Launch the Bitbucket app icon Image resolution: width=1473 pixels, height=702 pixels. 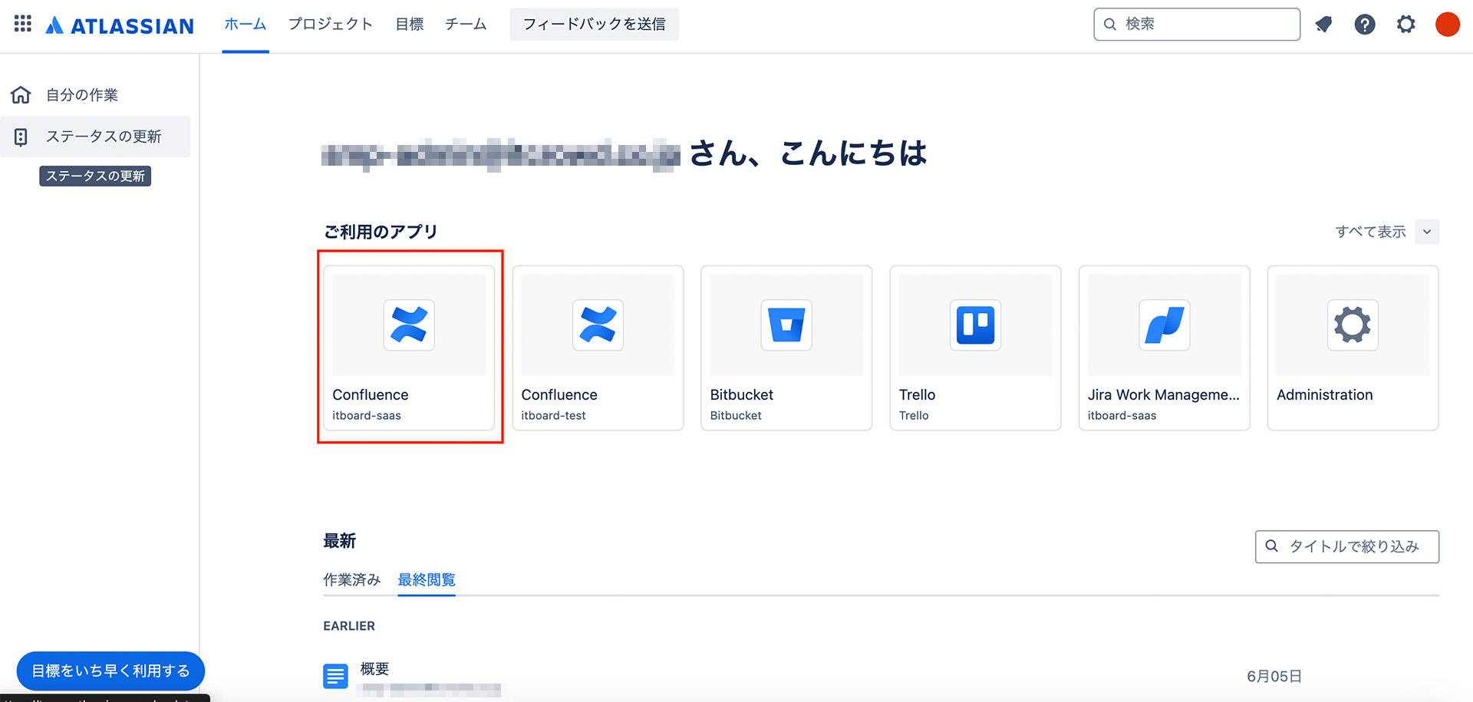[x=786, y=325]
